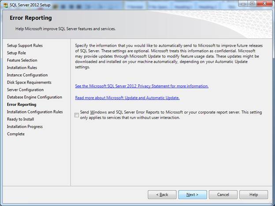
Task: Select Server Configuration step
Action: tap(25, 90)
